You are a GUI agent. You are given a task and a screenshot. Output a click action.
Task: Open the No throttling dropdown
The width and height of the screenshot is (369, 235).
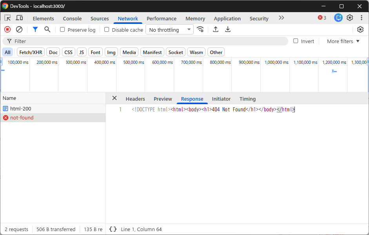(x=169, y=30)
